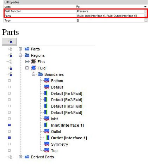Click the Default [Fin4/Fluid] interface icon
Screen dimensions: 148x164
[x=46, y=112]
